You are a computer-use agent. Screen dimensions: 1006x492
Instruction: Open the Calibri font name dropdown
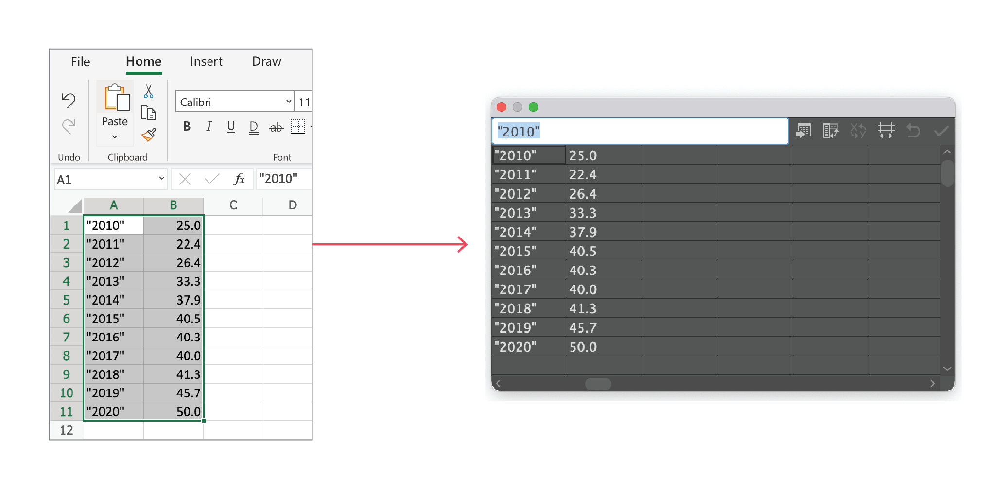pyautogui.click(x=289, y=102)
